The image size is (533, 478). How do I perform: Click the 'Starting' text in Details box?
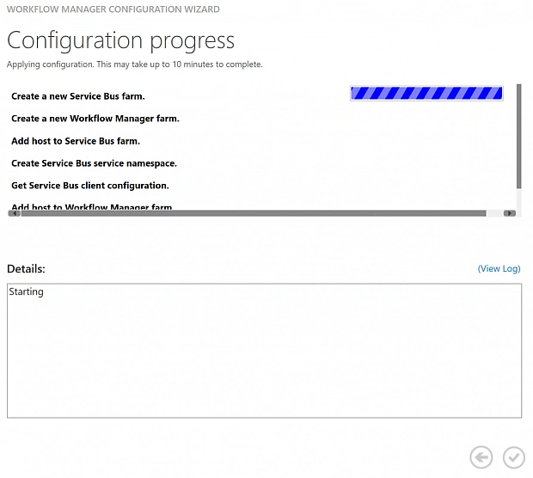pyautogui.click(x=26, y=291)
